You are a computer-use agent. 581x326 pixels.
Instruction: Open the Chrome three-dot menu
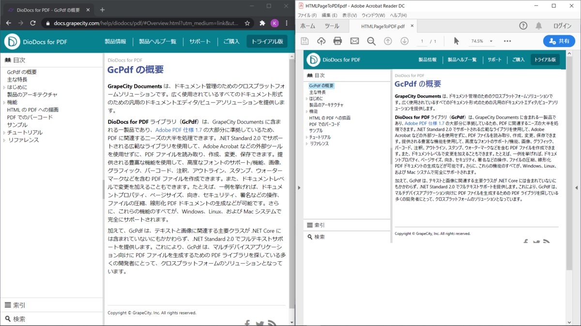click(287, 23)
